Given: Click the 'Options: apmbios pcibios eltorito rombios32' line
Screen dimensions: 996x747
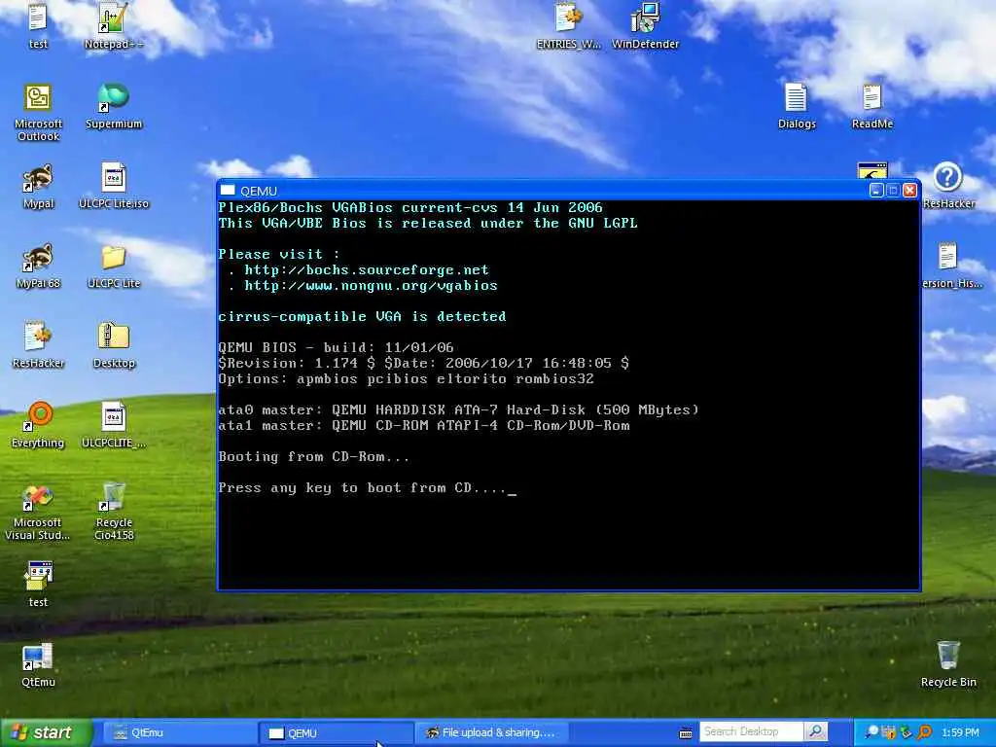Looking at the screenshot, I should pos(406,379).
